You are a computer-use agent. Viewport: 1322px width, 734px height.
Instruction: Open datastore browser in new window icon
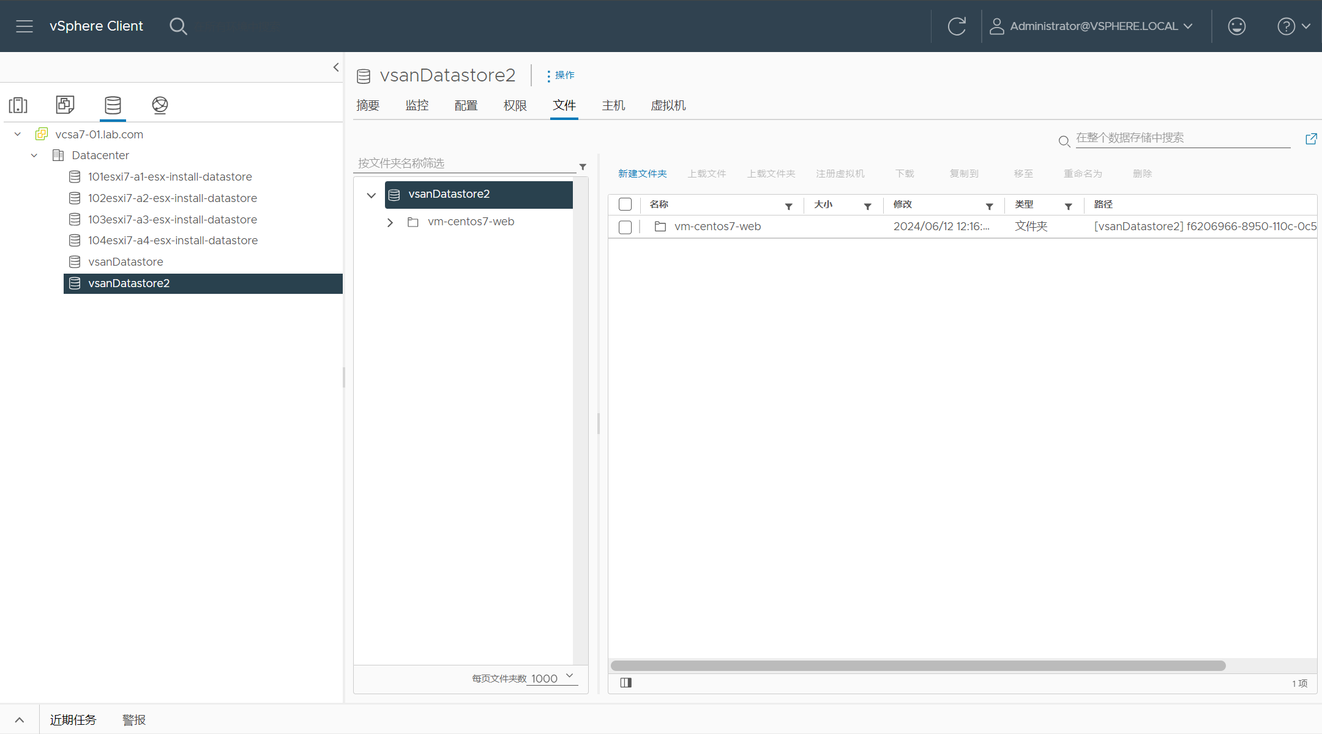click(1311, 139)
